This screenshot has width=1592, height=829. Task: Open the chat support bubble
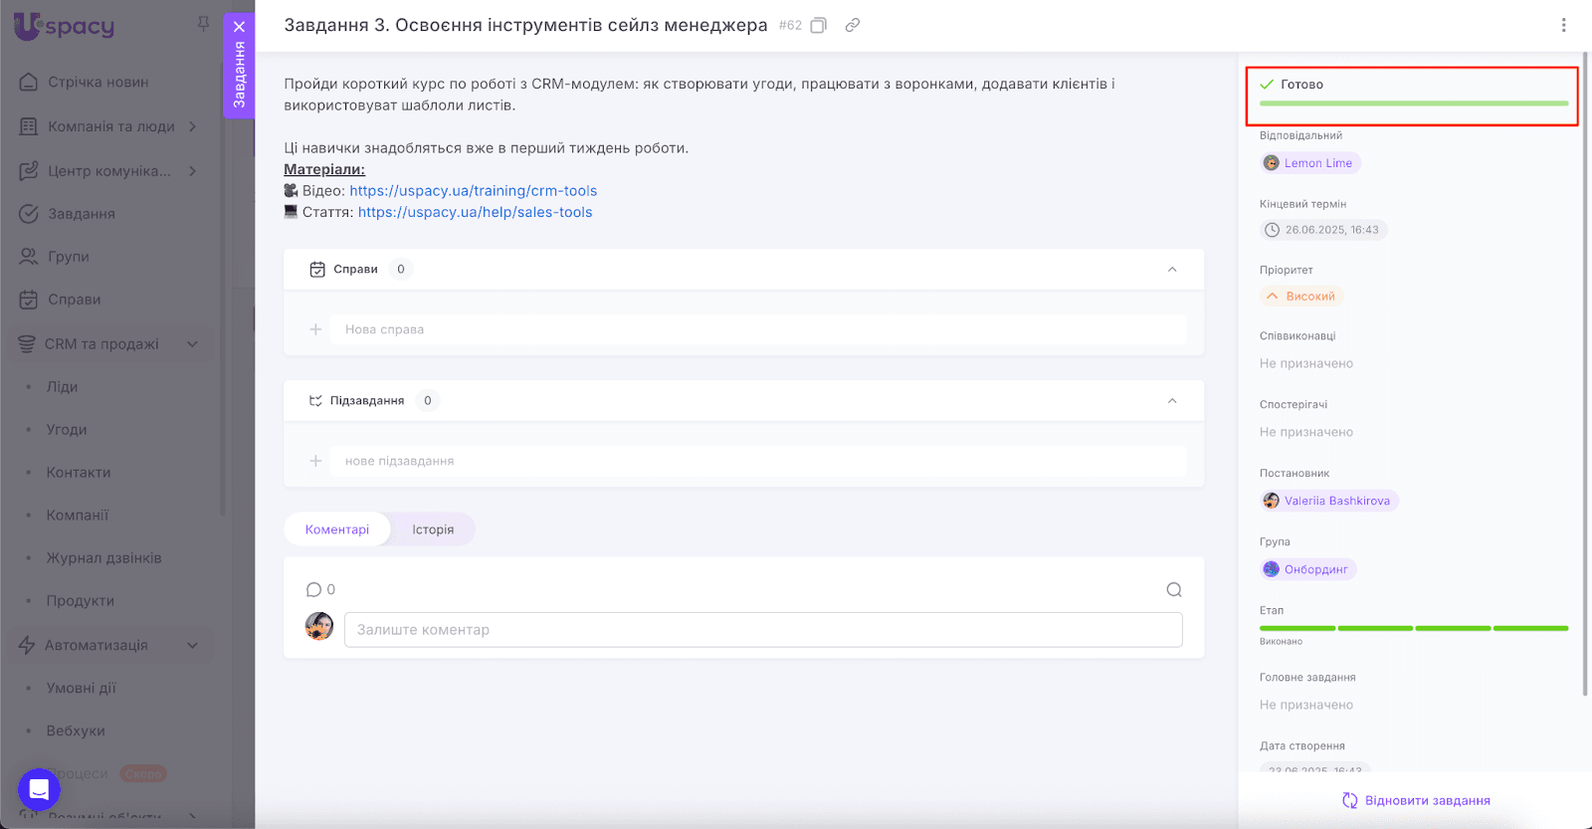39,790
